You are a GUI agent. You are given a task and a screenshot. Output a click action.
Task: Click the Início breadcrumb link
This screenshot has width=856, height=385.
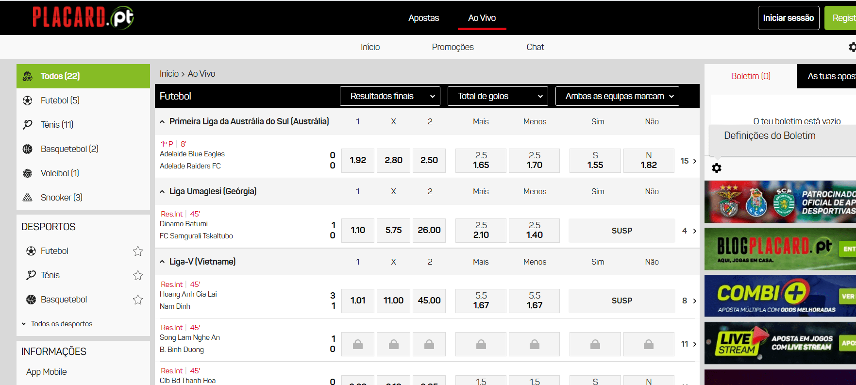point(169,74)
